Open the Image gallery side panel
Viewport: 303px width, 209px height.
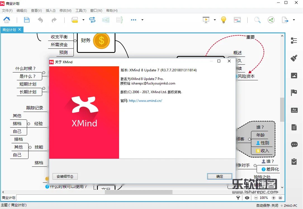[x=294, y=76]
